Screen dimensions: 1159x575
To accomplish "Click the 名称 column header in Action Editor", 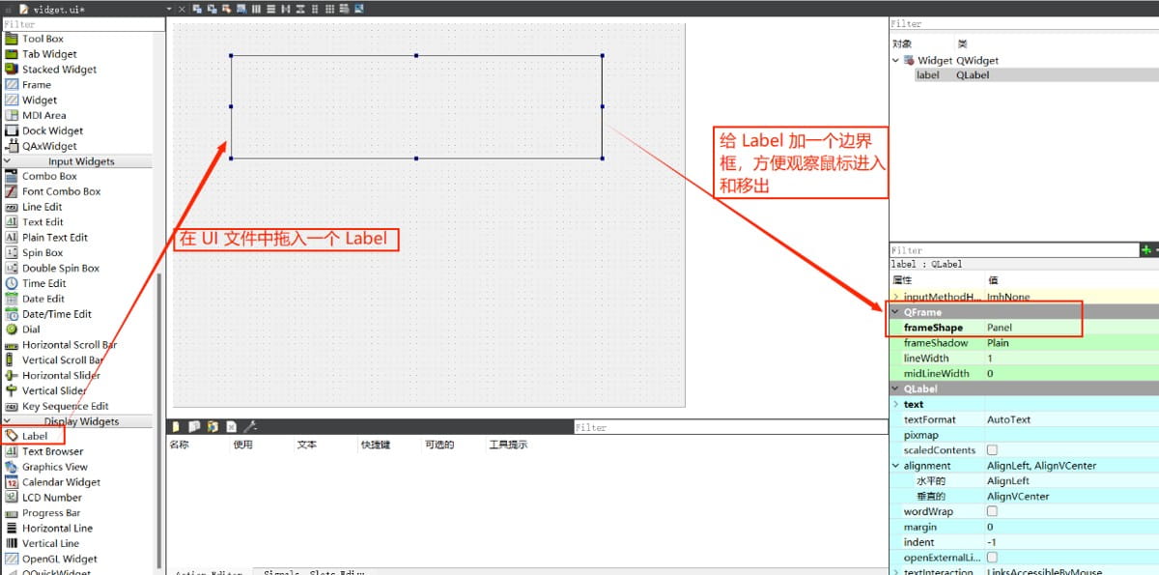I will (x=179, y=445).
